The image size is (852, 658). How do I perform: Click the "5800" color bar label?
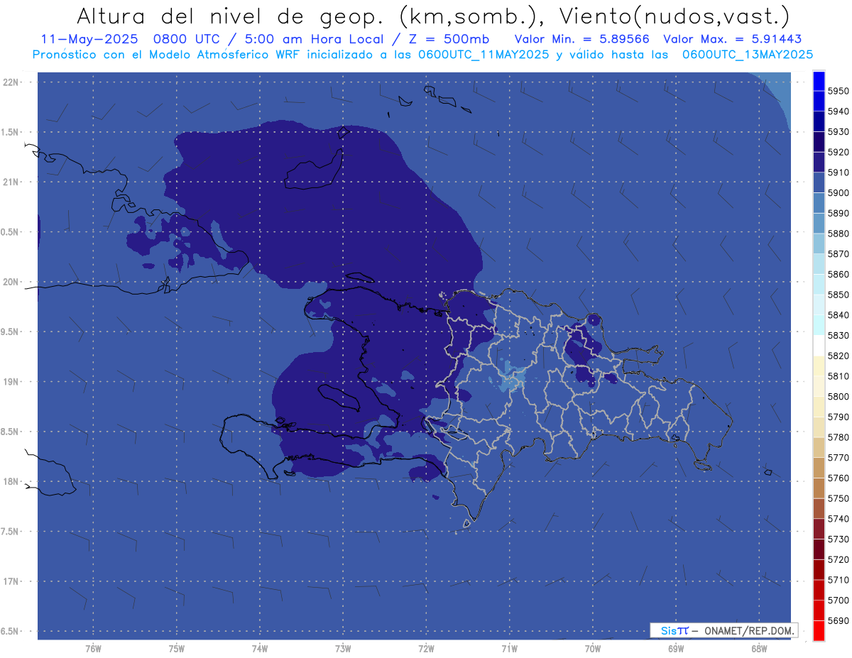(839, 396)
